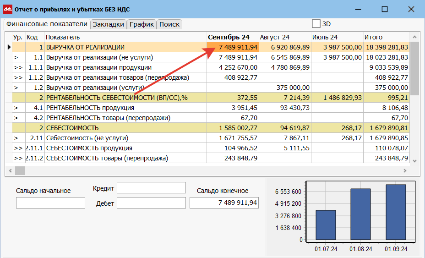Click the Июль 24 column header
The image size is (425, 258).
[x=338, y=37]
